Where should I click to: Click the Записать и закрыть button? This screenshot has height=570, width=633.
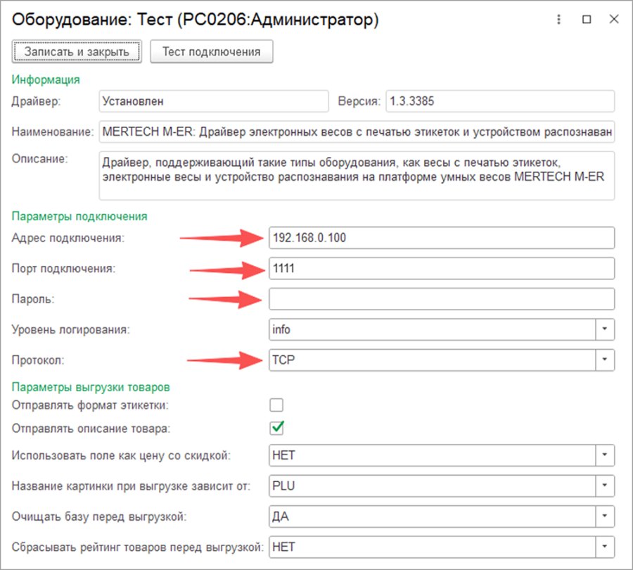coord(77,51)
